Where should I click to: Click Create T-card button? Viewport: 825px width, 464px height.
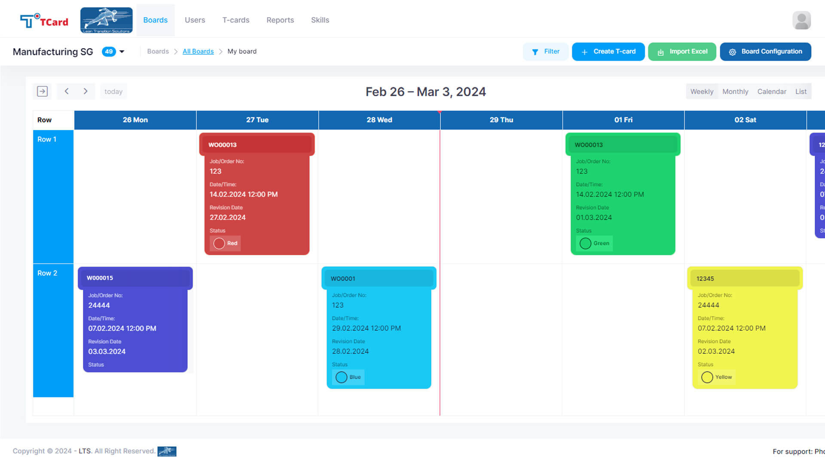pyautogui.click(x=608, y=52)
